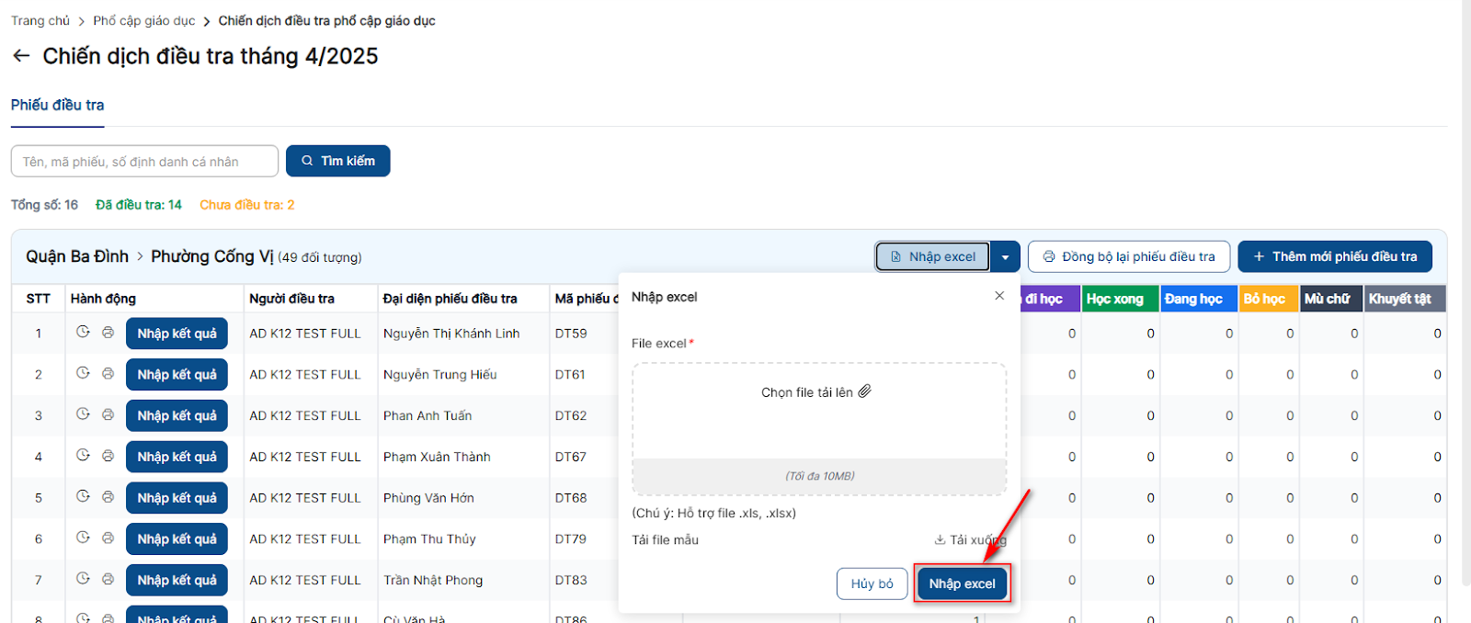
Task: Close the Nhập excel dialog with X
Action: (999, 296)
